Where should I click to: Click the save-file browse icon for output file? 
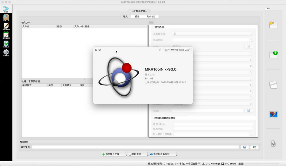tap(245, 147)
